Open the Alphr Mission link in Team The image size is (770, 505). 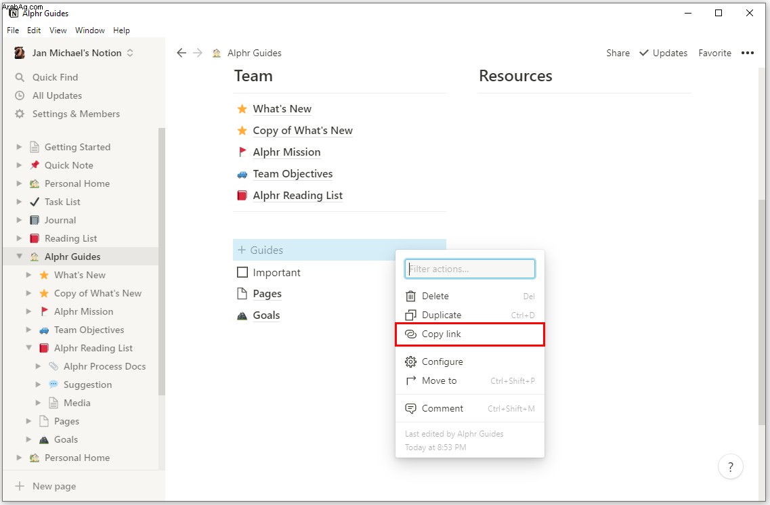pyautogui.click(x=286, y=152)
